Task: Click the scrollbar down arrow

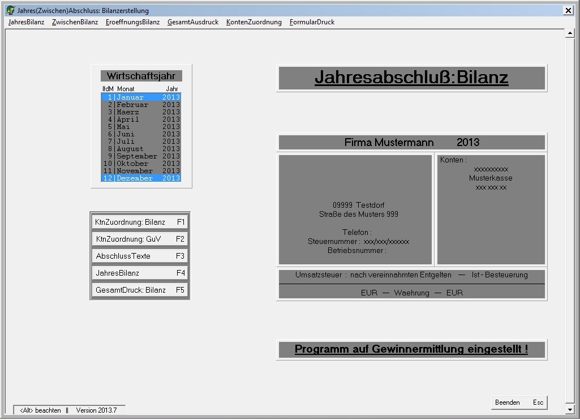Action: (x=569, y=409)
